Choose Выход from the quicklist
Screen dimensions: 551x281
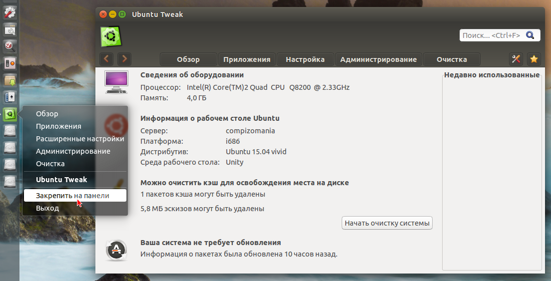pos(75,208)
